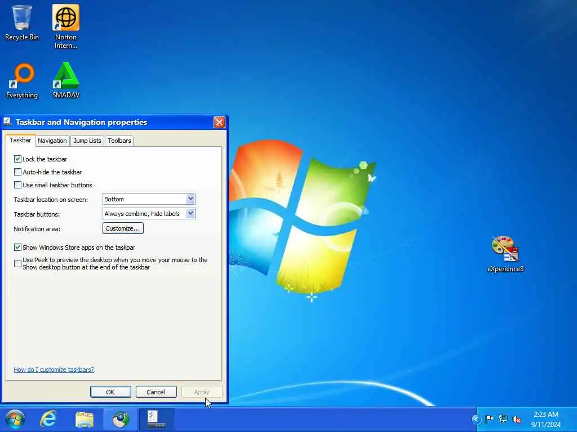The image size is (577, 432).
Task: Click the Notification area label
Action: tap(37, 229)
